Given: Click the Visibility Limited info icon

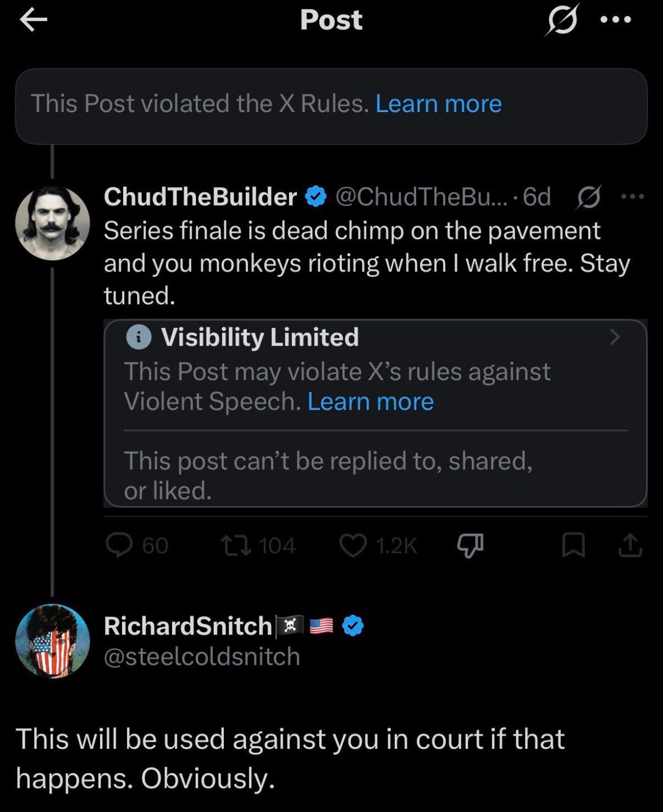Looking at the screenshot, I should coord(139,337).
